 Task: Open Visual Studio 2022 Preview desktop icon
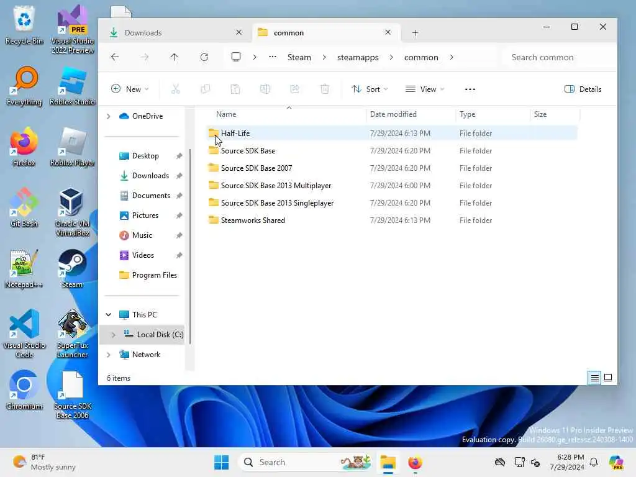72,30
